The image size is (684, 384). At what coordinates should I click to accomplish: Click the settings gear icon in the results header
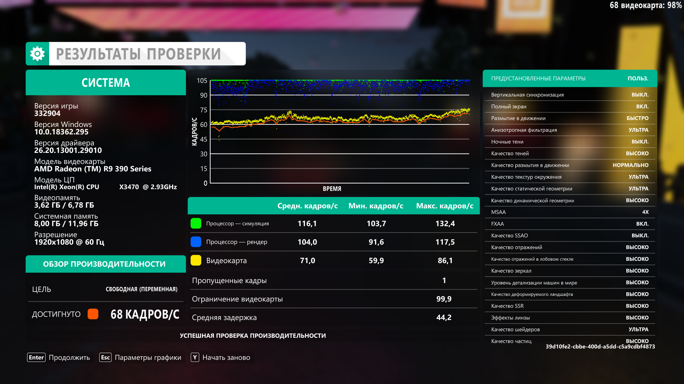pos(37,54)
